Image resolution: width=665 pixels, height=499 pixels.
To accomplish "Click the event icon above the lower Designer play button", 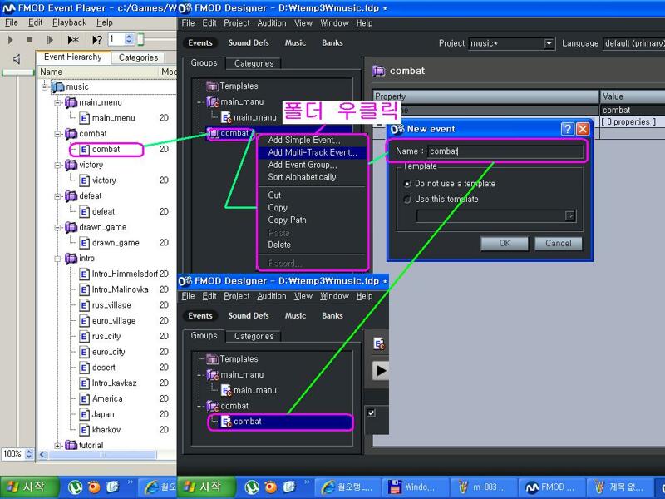I will coord(379,343).
